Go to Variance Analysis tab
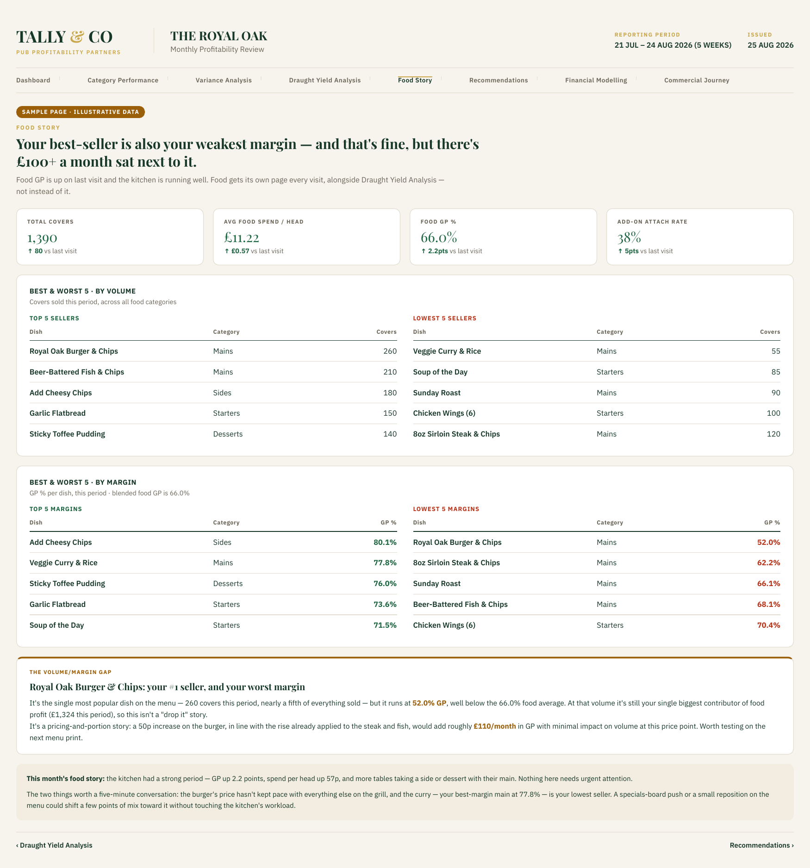The image size is (810, 868). click(224, 80)
